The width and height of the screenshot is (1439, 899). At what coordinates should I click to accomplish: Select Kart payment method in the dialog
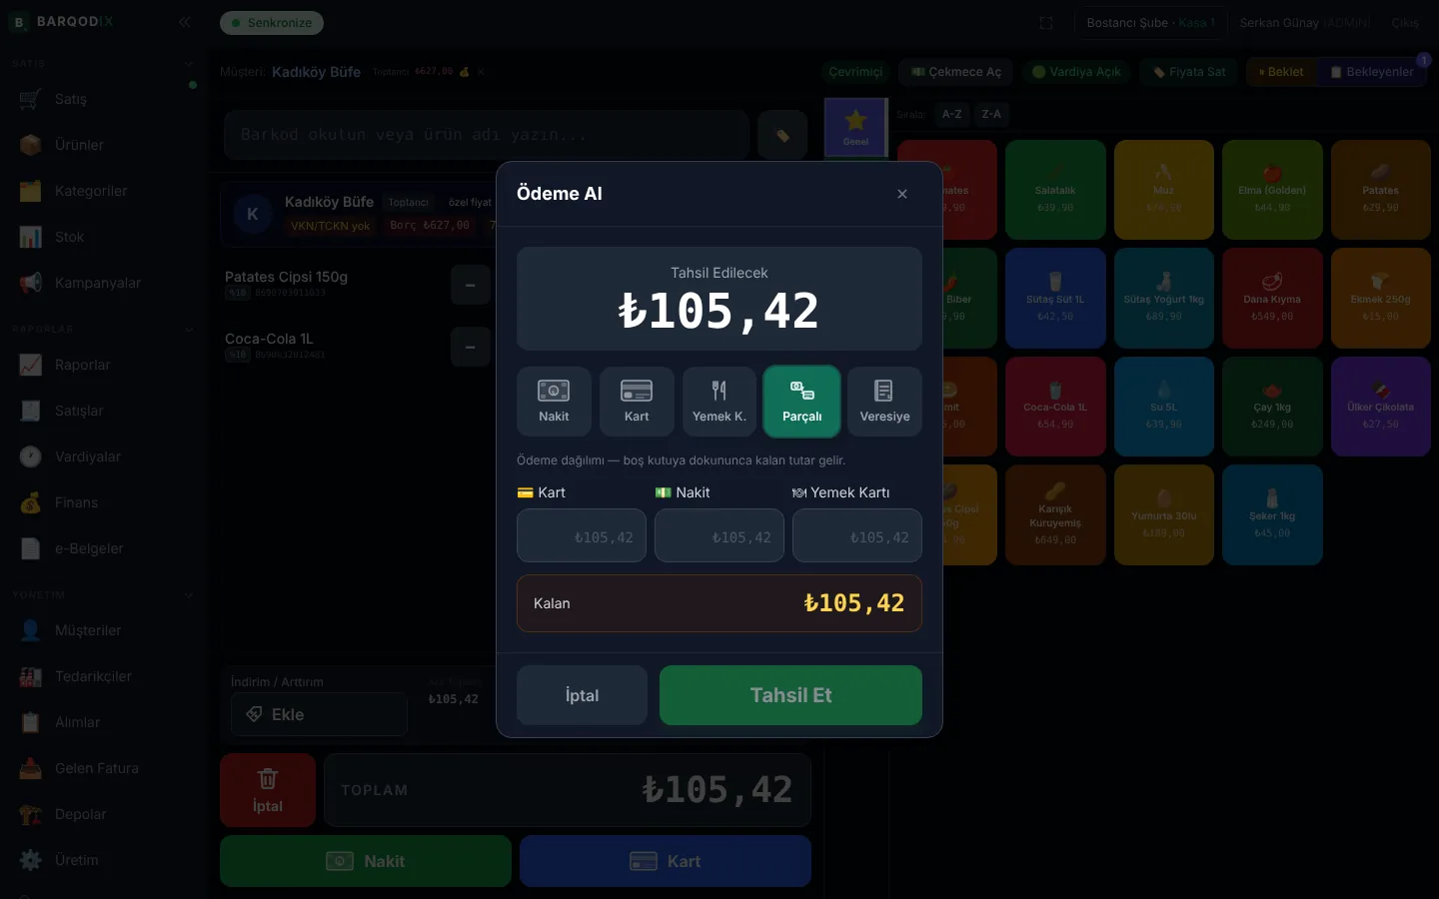(637, 402)
